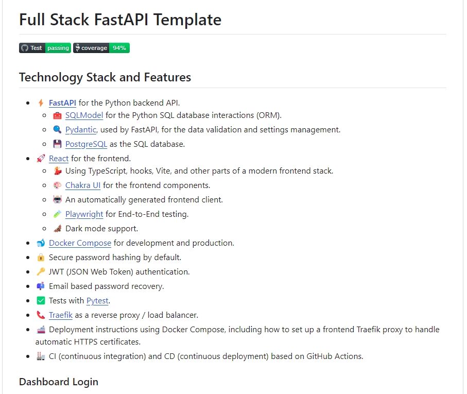
Task: Click the floppy disk emoji beside PostgreSQL
Action: [57, 144]
